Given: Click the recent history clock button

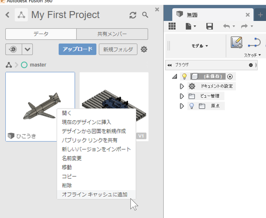Looking at the screenshot, I should (13, 49).
